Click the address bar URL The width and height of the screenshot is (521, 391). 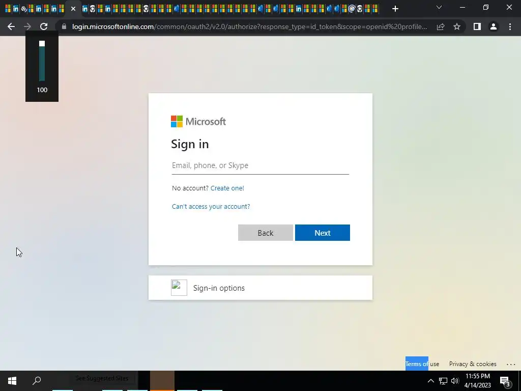(x=249, y=26)
